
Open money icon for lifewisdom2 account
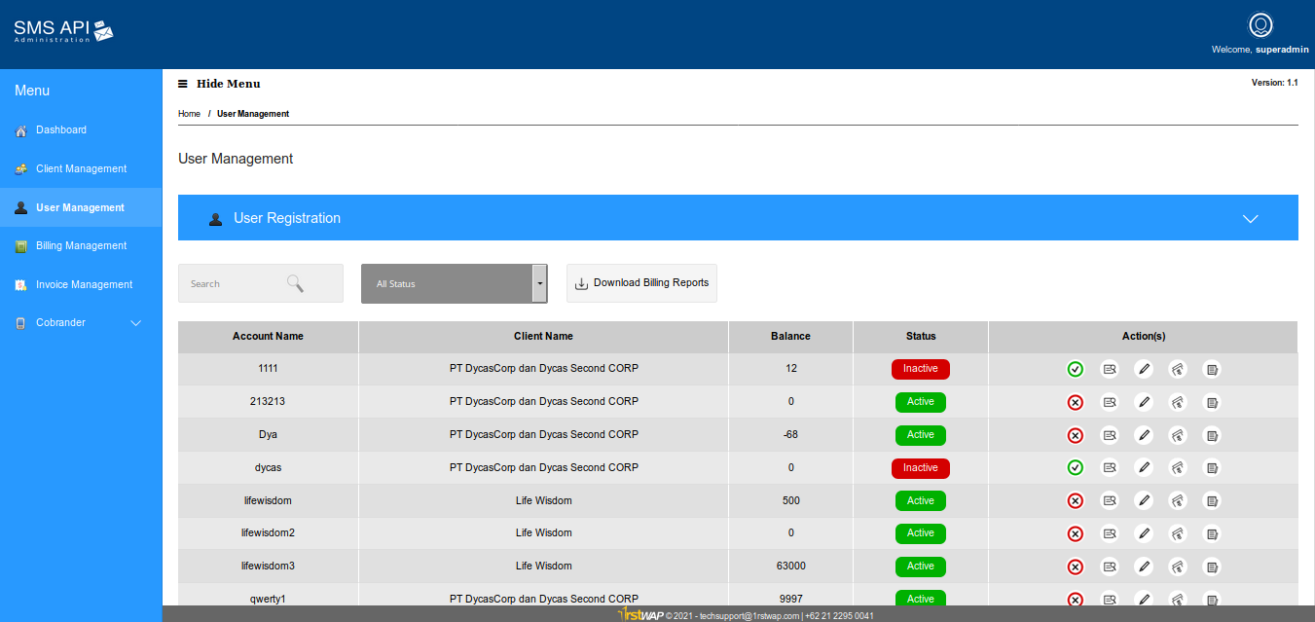point(1177,533)
